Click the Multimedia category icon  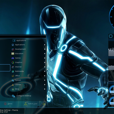13,71
